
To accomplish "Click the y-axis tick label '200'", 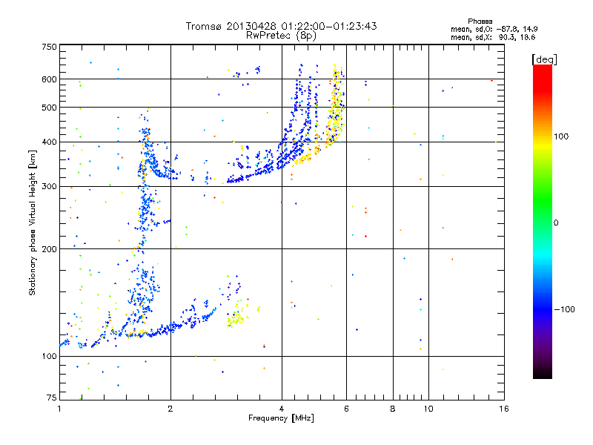I will (50, 249).
